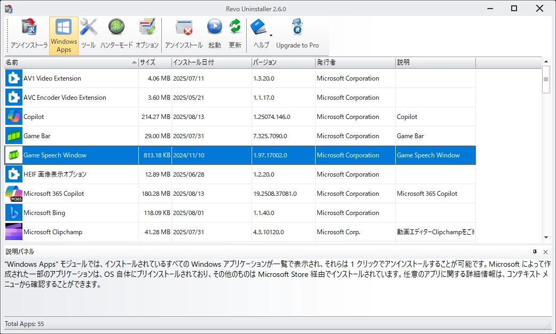Click HEIF 画像表示オプション app icon
Viewport: 556px width, 334px height.
coord(14,174)
